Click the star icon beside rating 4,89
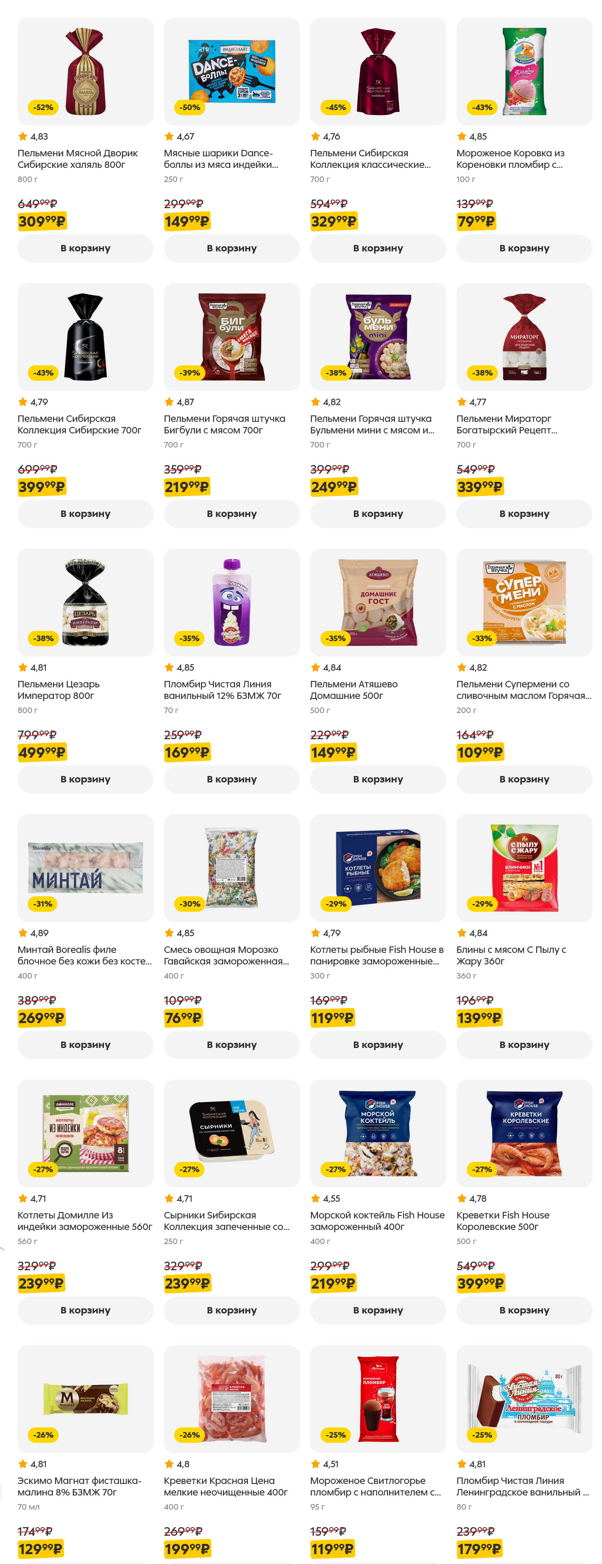 [23, 933]
